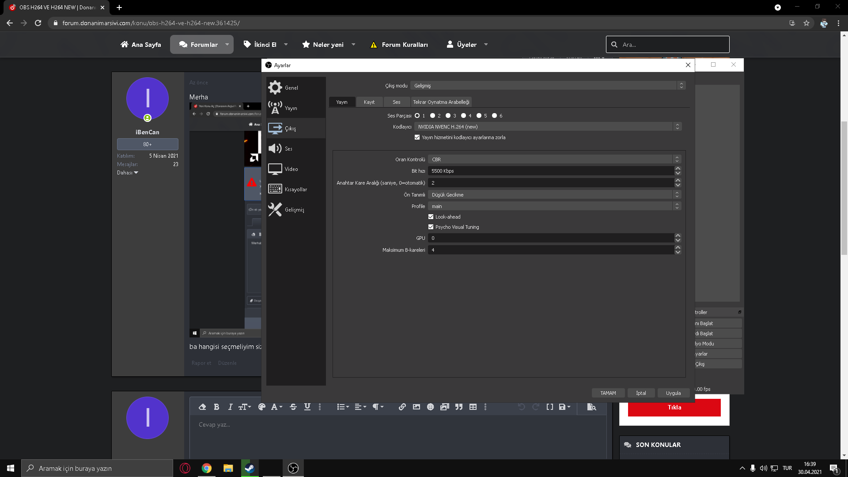
Task: Open the Genel settings gear icon
Action: (275, 87)
